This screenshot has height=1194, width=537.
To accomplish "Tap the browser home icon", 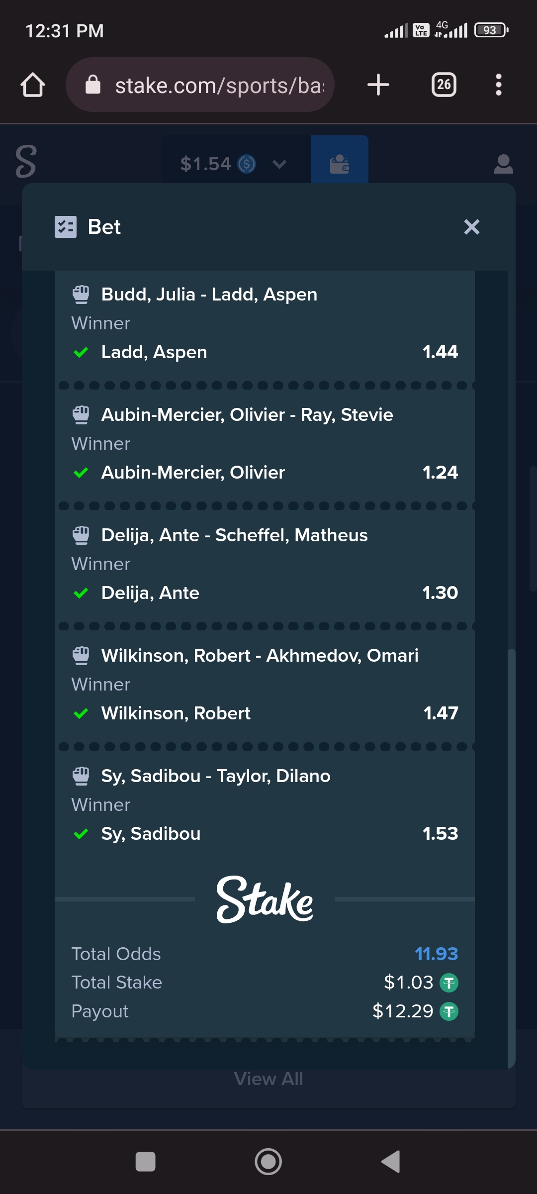I will click(x=33, y=85).
